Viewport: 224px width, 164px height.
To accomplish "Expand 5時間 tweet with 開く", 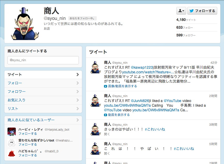I will pyautogui.click(x=107, y=153).
